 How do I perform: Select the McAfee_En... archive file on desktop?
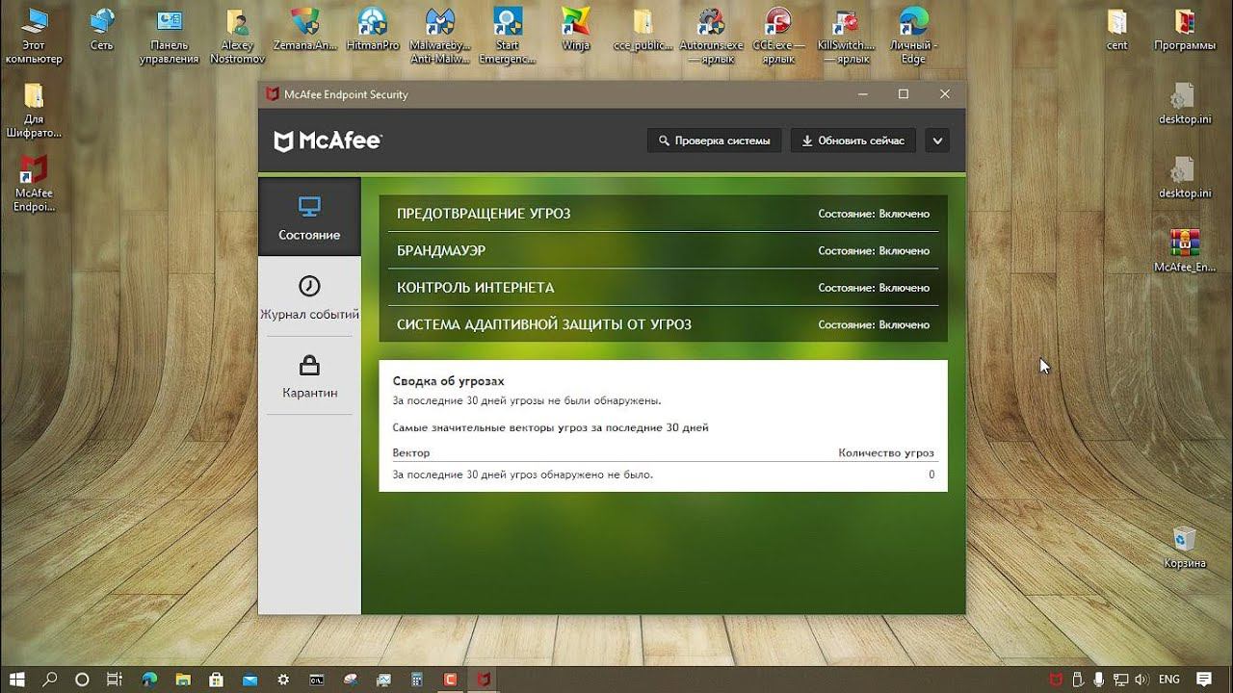[x=1184, y=252]
